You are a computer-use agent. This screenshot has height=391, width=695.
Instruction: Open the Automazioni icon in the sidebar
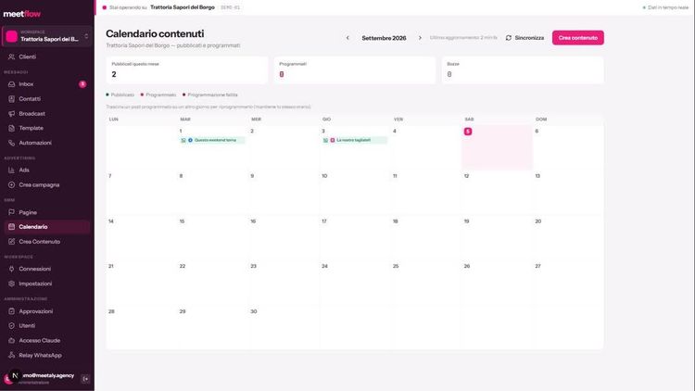point(11,143)
